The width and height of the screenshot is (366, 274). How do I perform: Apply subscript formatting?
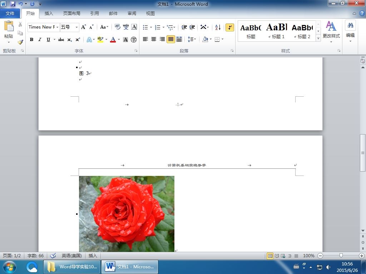coord(70,40)
